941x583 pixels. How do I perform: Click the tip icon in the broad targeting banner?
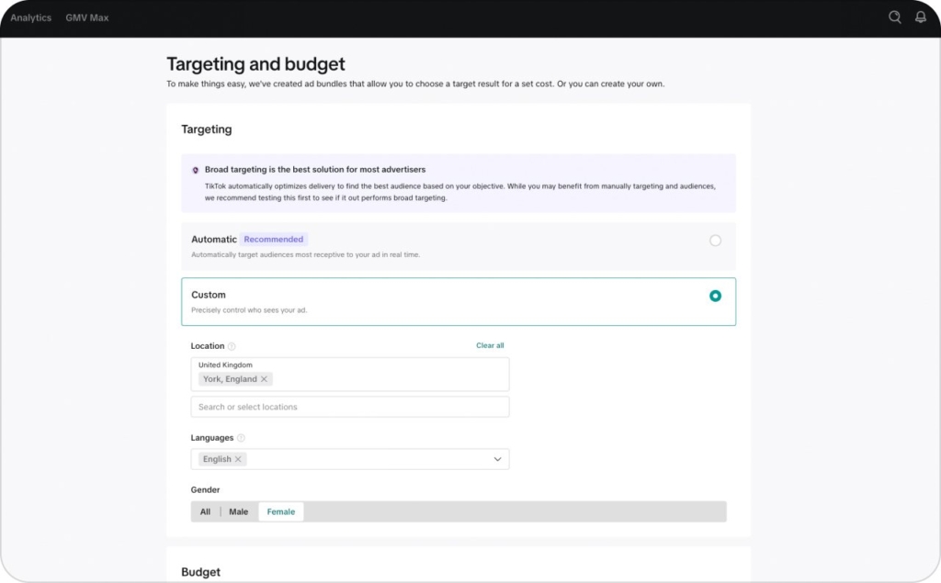click(195, 170)
